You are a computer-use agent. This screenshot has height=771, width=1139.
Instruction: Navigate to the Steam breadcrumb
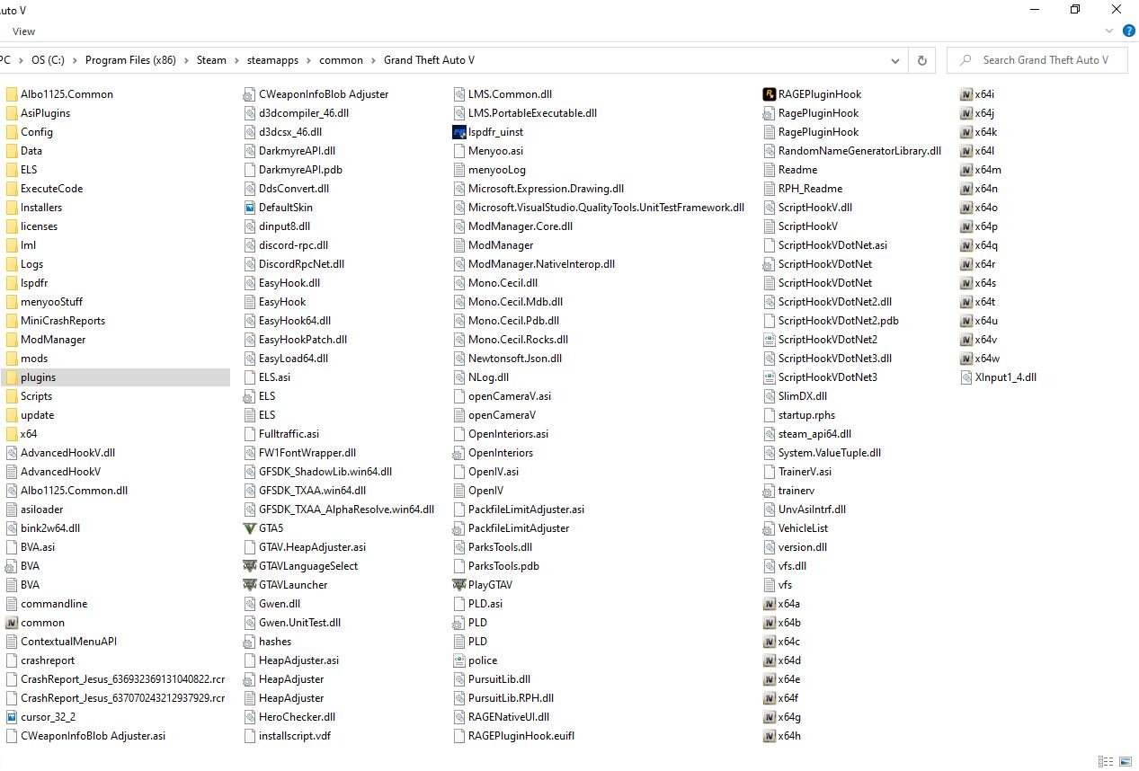click(x=211, y=60)
